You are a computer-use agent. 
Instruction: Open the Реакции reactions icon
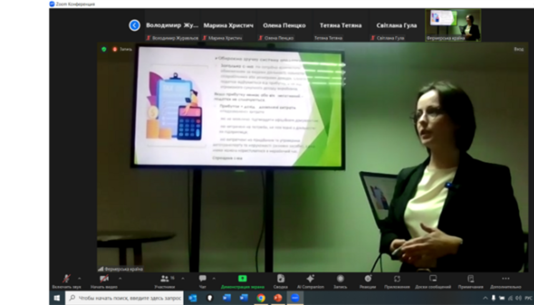368,279
